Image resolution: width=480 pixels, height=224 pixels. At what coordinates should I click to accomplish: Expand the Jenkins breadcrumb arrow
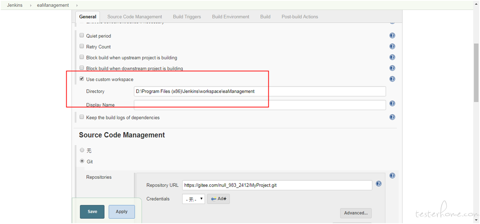[30, 5]
